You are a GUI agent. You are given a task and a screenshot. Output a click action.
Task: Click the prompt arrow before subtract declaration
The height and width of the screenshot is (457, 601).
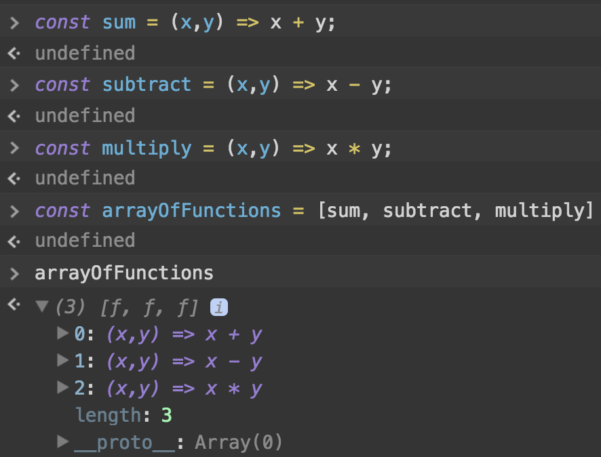point(14,84)
